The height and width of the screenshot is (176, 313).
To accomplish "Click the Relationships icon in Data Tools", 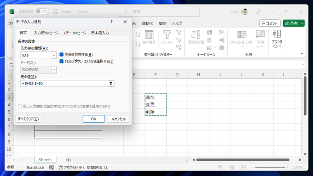I will [x=222, y=40].
